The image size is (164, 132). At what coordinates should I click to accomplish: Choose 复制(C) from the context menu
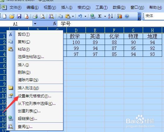coord(35,42)
